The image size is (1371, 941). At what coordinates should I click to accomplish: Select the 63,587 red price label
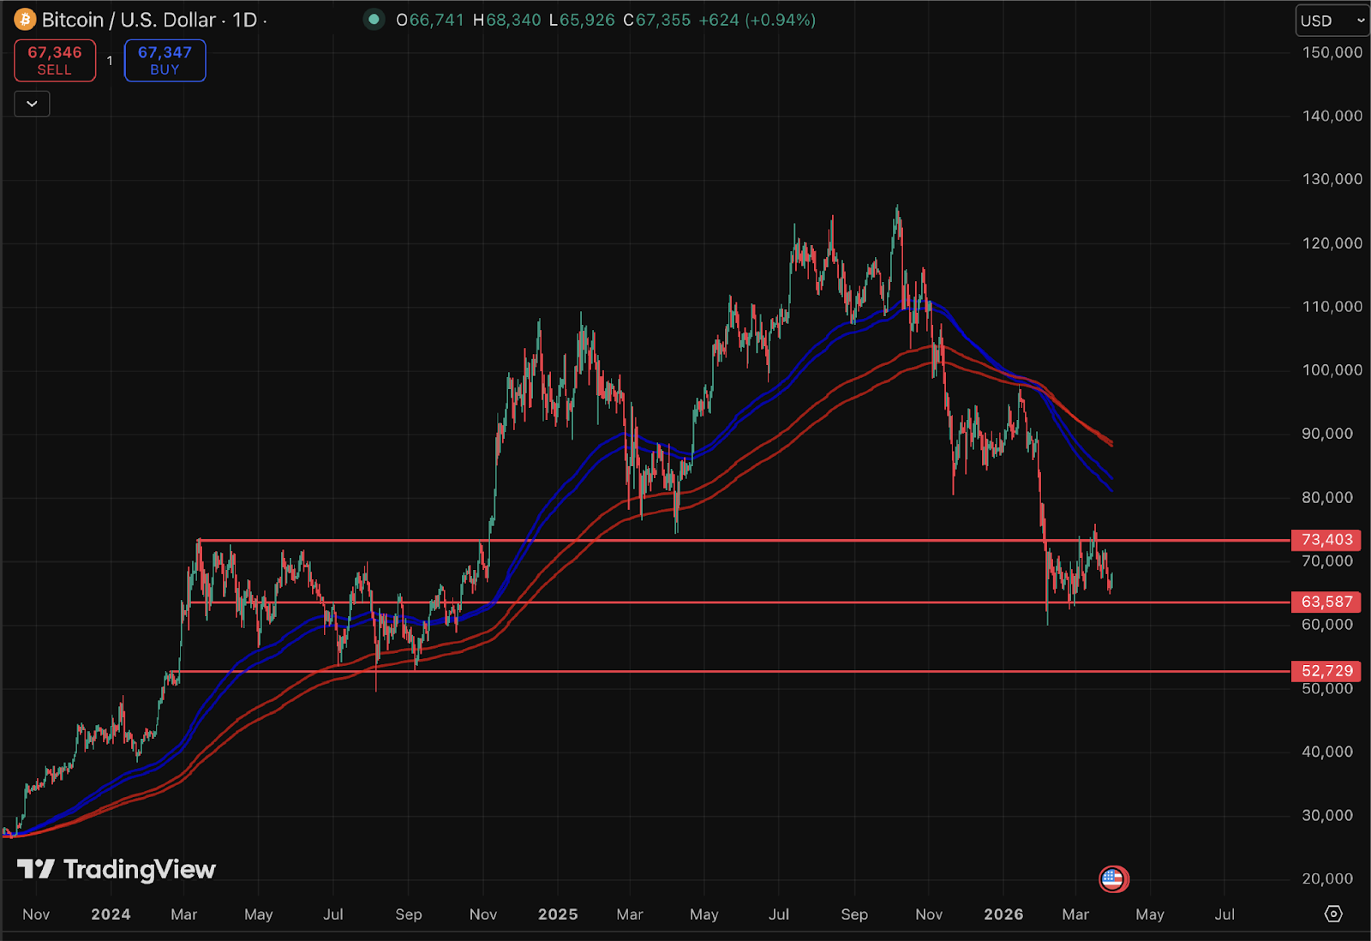coord(1326,602)
